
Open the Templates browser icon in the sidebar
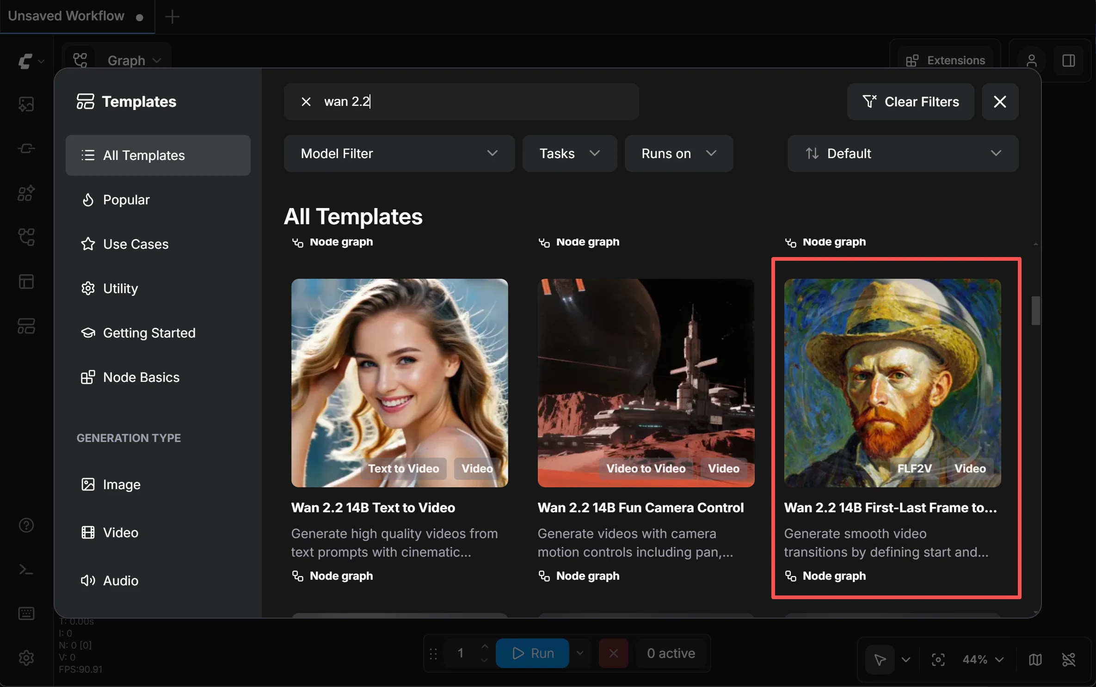point(26,326)
